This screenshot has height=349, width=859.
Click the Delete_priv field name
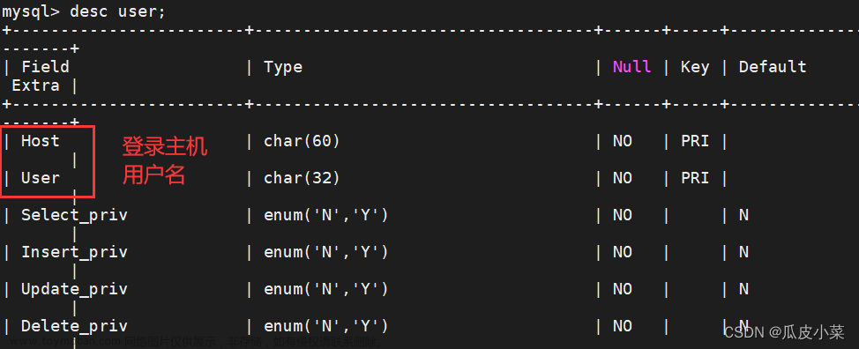tap(74, 327)
